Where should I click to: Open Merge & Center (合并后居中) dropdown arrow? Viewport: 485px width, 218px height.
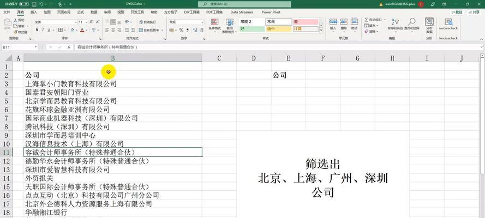[x=162, y=31]
